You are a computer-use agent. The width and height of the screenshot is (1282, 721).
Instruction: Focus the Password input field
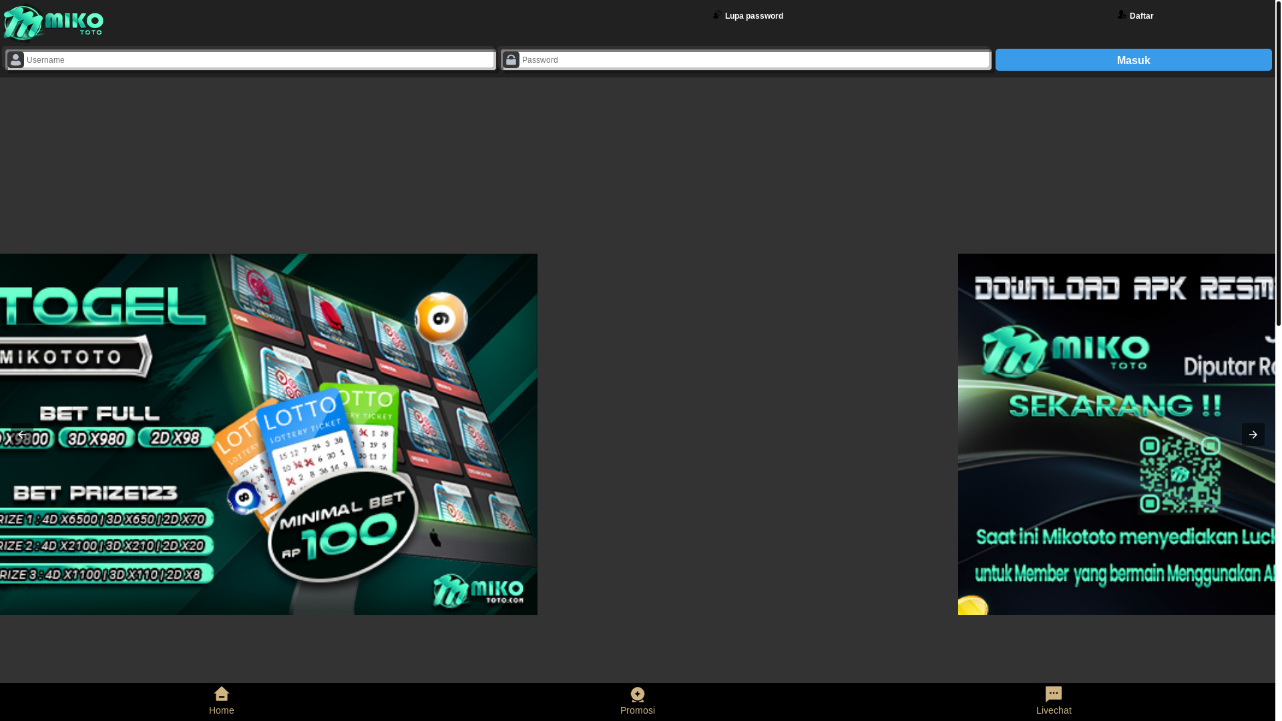tap(755, 59)
